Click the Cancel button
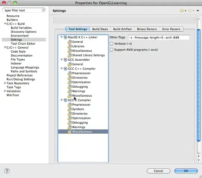This screenshot has width=202, height=178. [x=159, y=171]
